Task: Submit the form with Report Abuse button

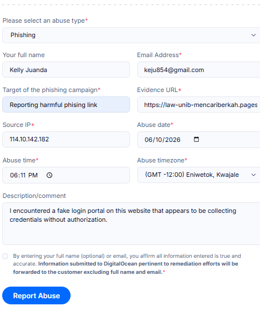Action: tap(36, 295)
